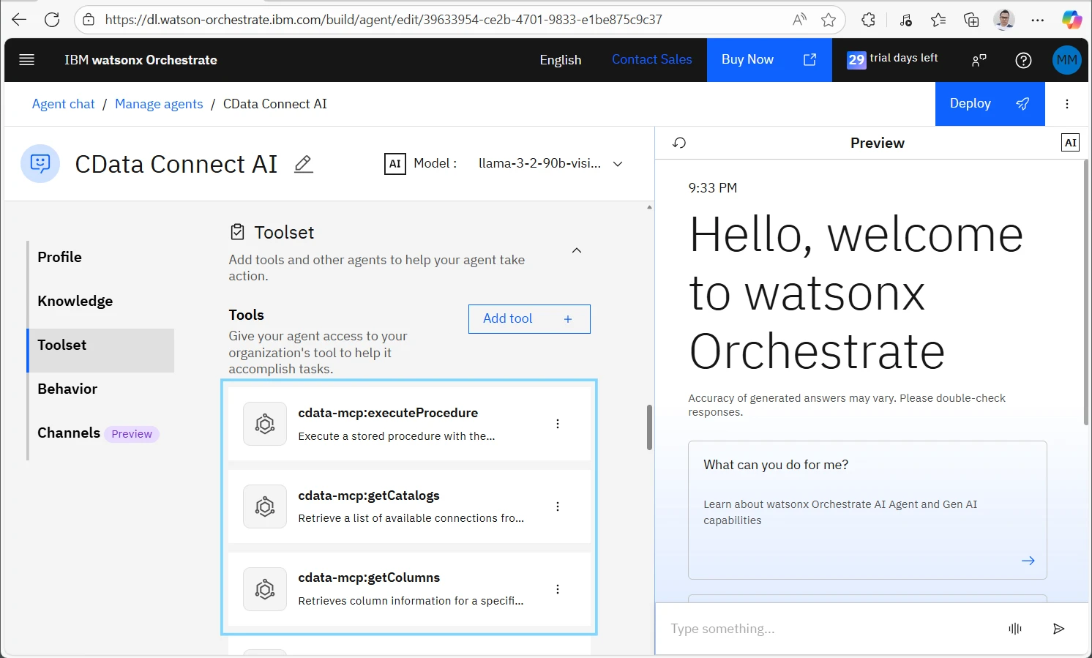Open the hamburger navigation menu
This screenshot has width=1092, height=658.
[27, 60]
